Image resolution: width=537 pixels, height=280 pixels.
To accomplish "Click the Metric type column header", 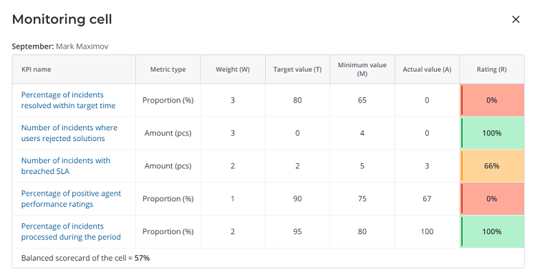I will [x=168, y=69].
